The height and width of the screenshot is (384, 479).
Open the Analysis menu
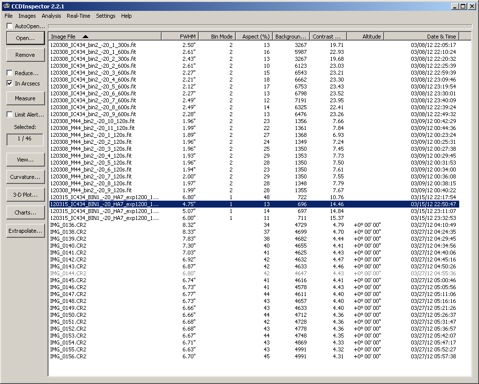[x=51, y=16]
